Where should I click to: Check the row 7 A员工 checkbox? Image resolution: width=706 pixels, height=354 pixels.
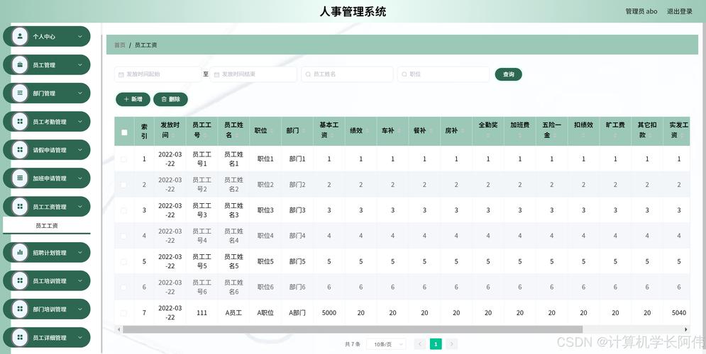pyautogui.click(x=124, y=313)
